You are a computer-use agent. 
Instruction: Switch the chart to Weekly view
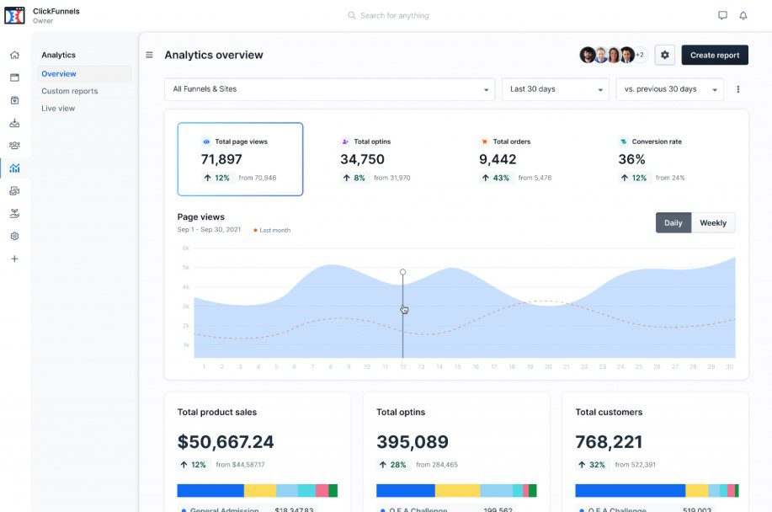click(713, 222)
